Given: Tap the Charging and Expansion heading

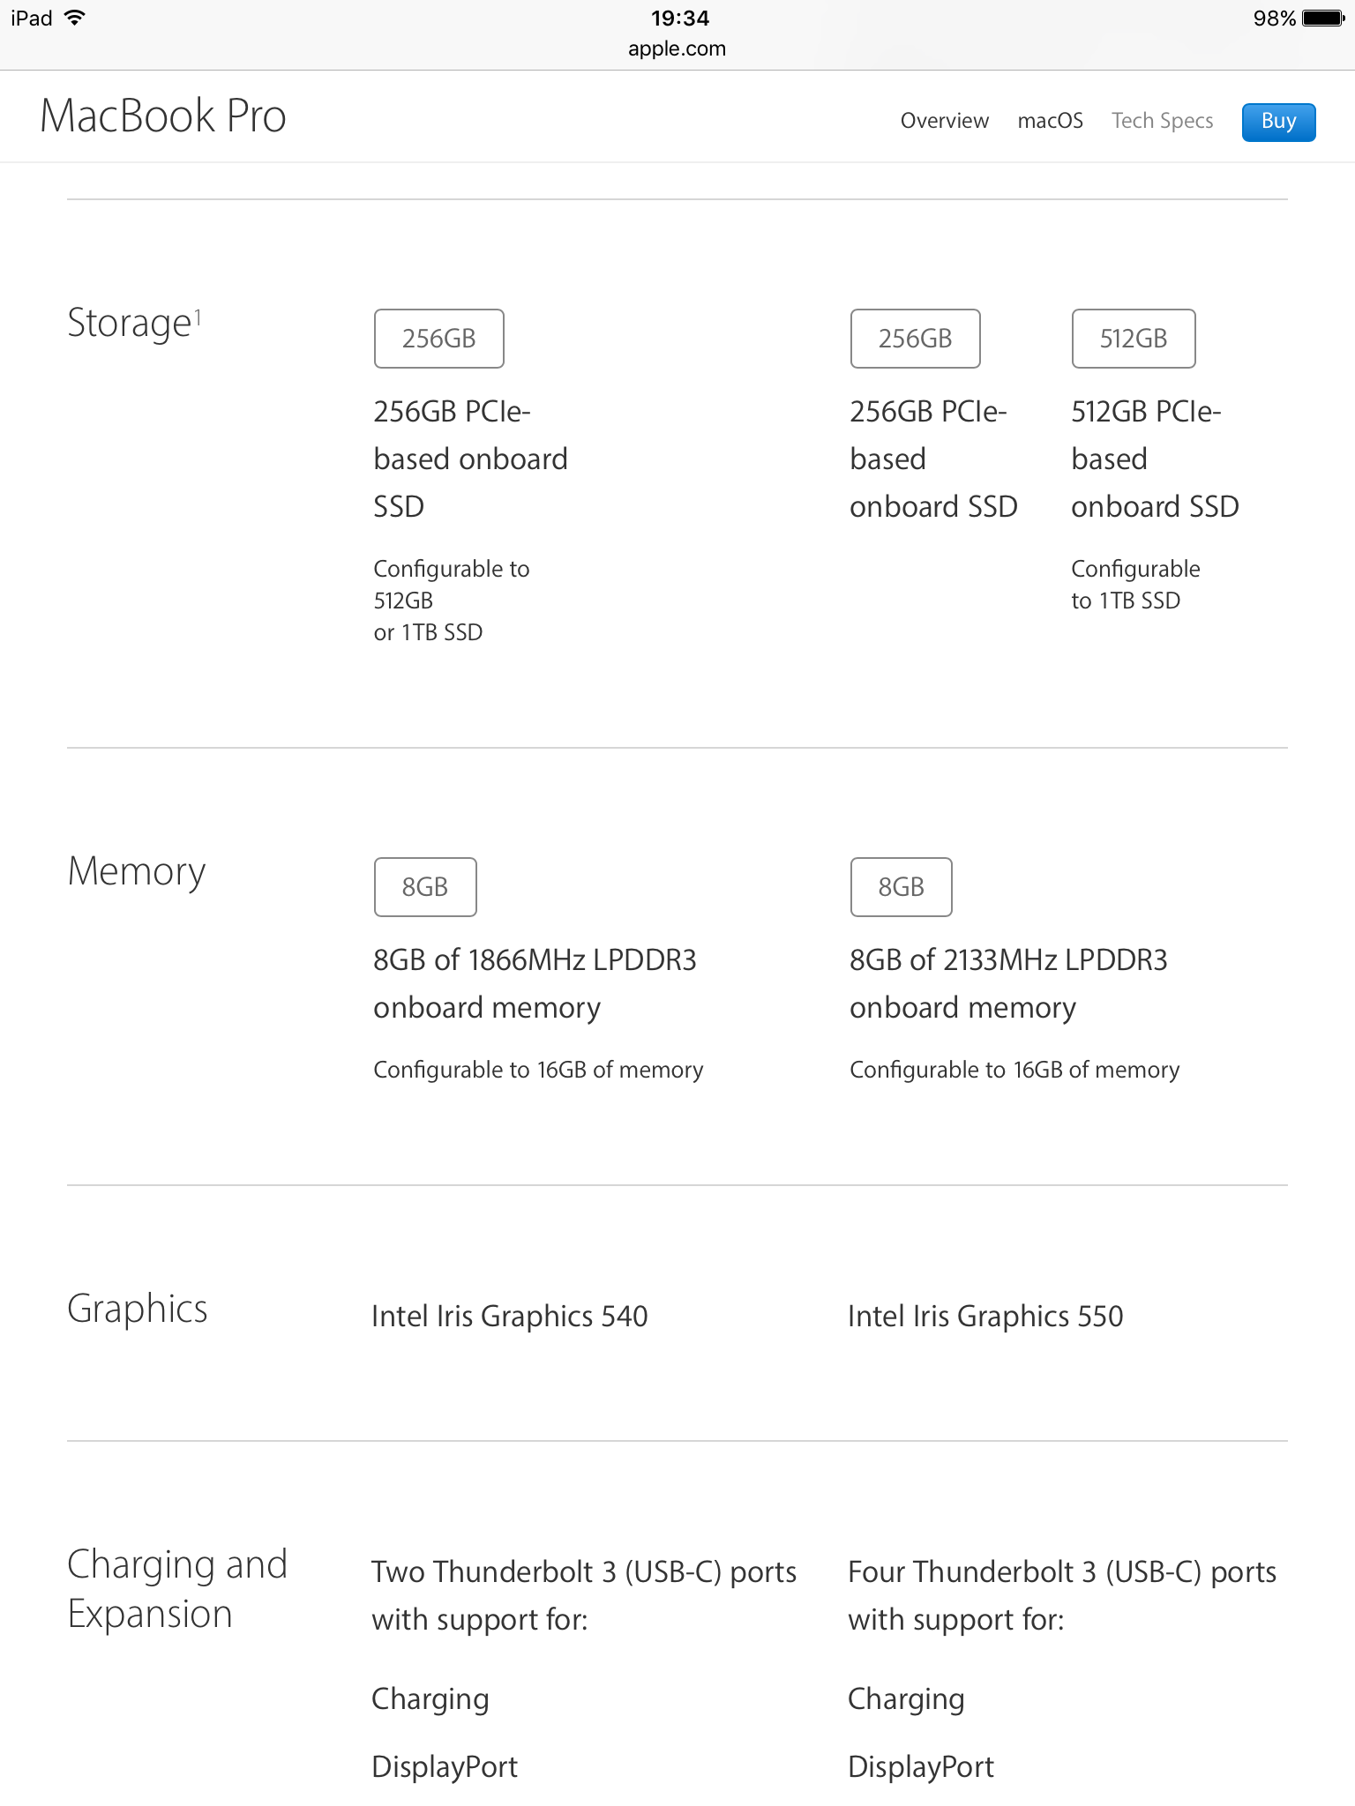Looking at the screenshot, I should click(177, 1589).
